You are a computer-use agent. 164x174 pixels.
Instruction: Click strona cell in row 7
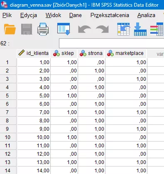91,112
